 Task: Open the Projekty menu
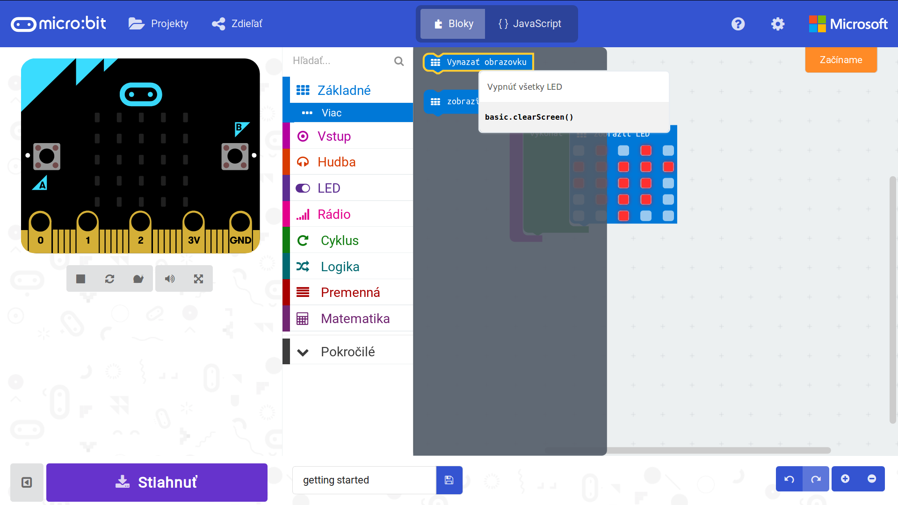point(159,24)
